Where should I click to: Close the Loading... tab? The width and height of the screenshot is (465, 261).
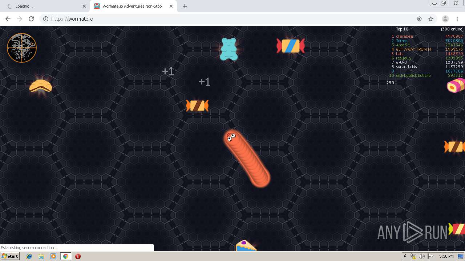[x=84, y=6]
